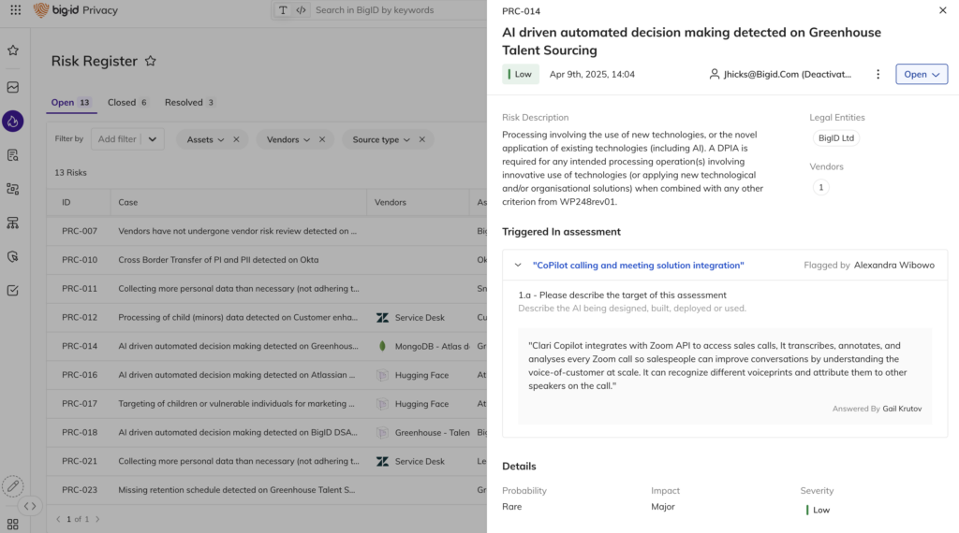Remove the Source type filter chip
Image resolution: width=959 pixels, height=533 pixels.
[x=421, y=139]
